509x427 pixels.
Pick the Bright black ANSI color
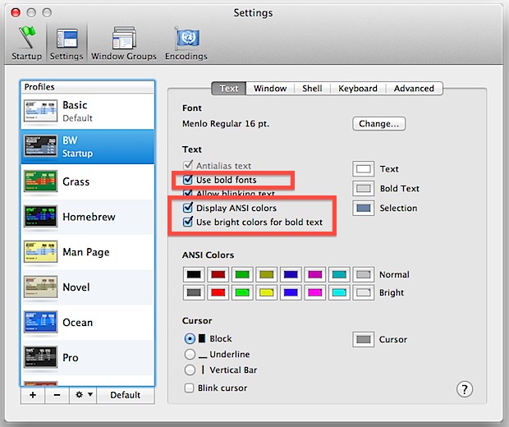pyautogui.click(x=194, y=292)
